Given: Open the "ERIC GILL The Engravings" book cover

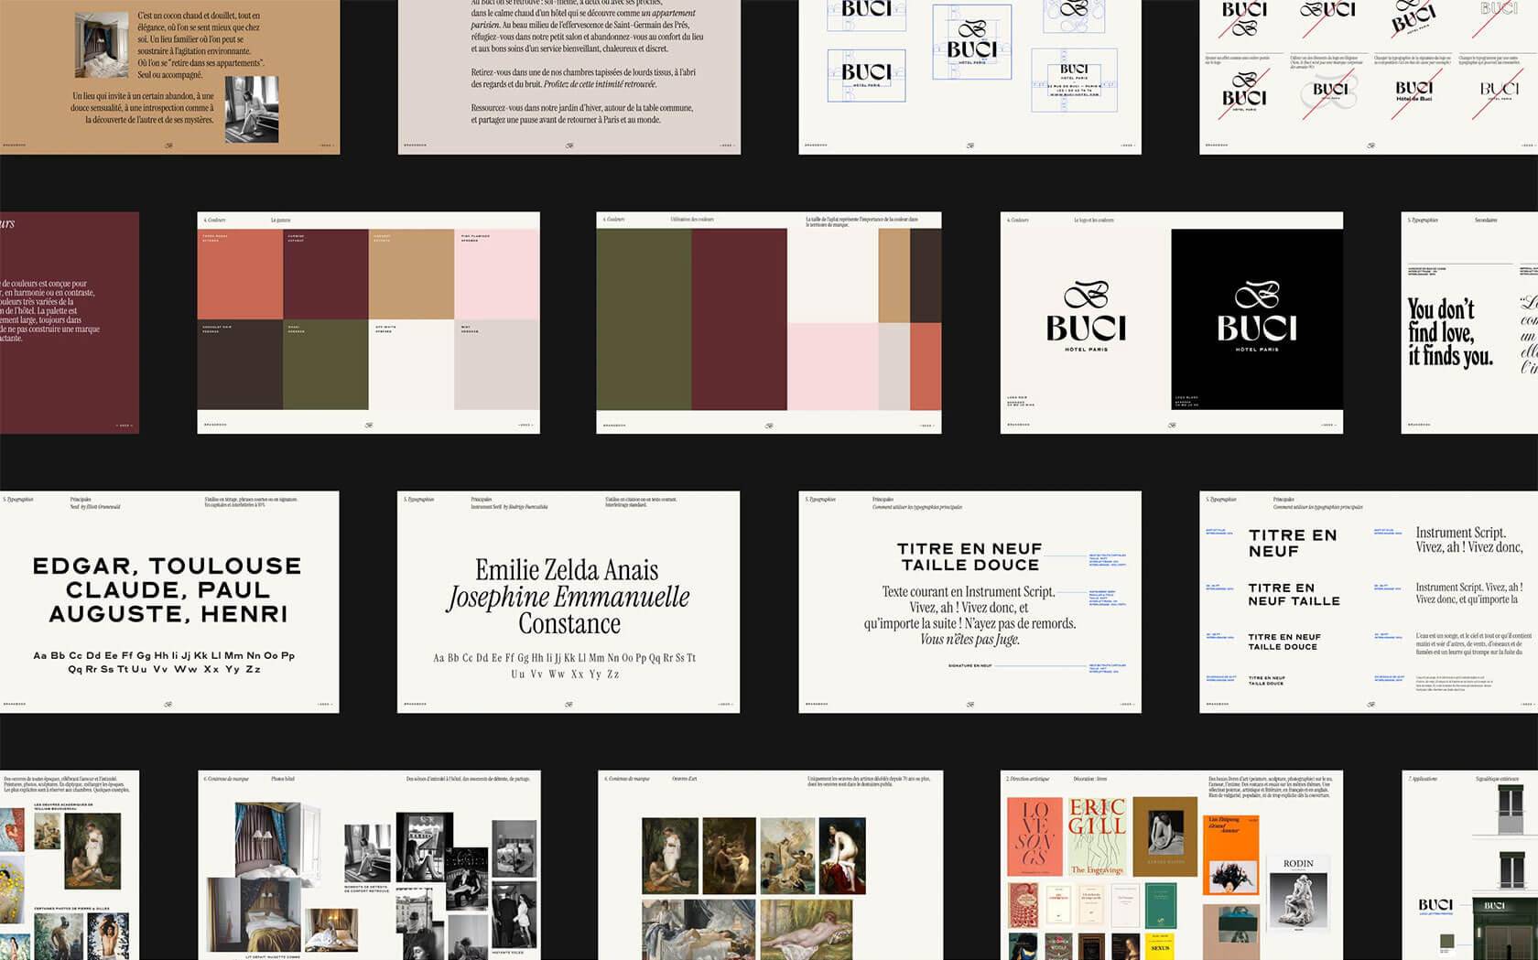Looking at the screenshot, I should tap(1096, 836).
